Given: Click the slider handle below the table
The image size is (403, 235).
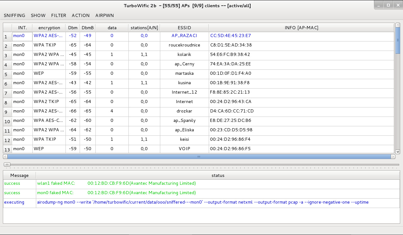Looking at the screenshot, I should click(7, 164).
